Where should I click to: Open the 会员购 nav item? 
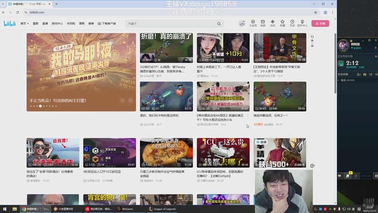(x=70, y=23)
